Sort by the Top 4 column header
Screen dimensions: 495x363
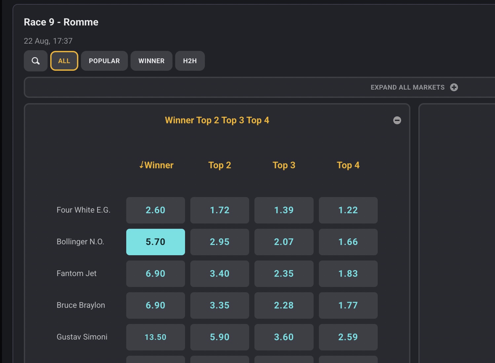pos(348,165)
